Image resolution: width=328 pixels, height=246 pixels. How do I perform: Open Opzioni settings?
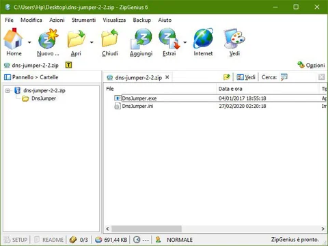click(311, 65)
